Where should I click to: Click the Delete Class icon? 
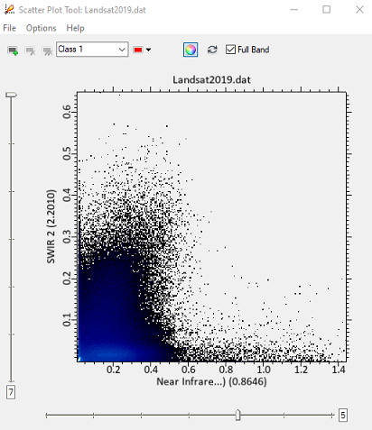click(30, 50)
